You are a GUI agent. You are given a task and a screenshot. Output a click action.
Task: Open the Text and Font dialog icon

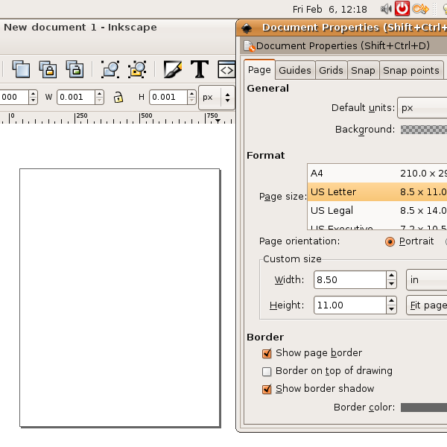coord(199,69)
